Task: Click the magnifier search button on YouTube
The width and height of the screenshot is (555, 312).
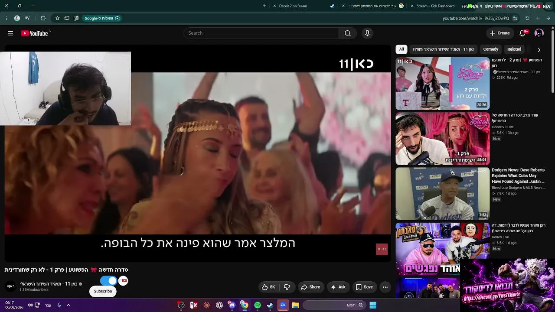Action: point(348,33)
